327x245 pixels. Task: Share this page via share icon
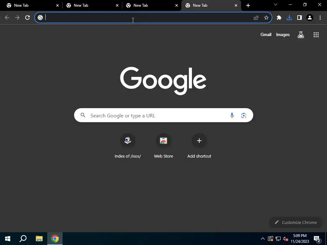[x=256, y=18]
